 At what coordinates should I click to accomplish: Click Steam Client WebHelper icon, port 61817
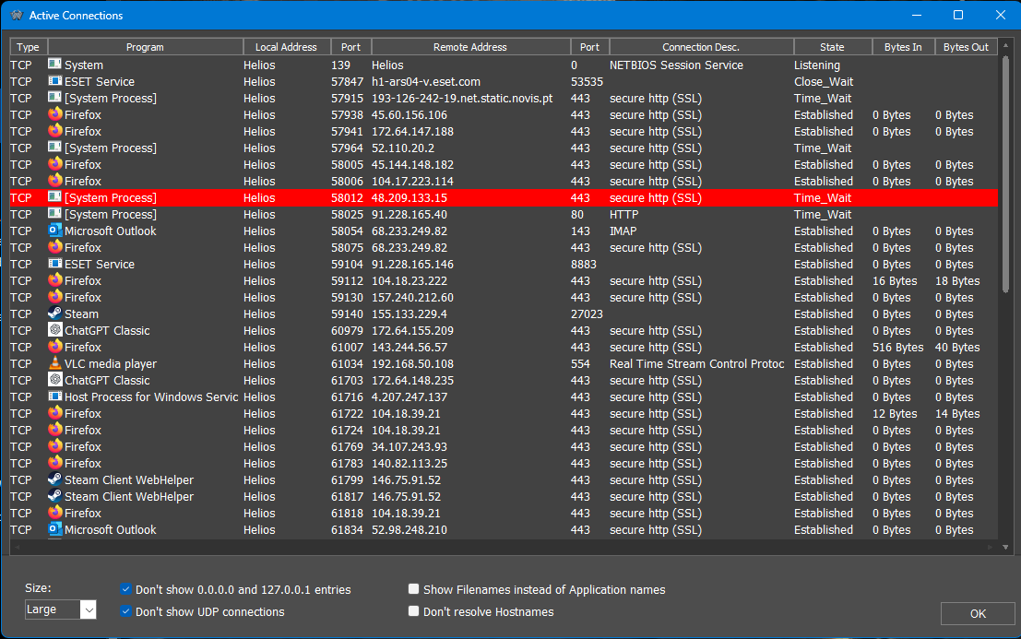click(54, 496)
